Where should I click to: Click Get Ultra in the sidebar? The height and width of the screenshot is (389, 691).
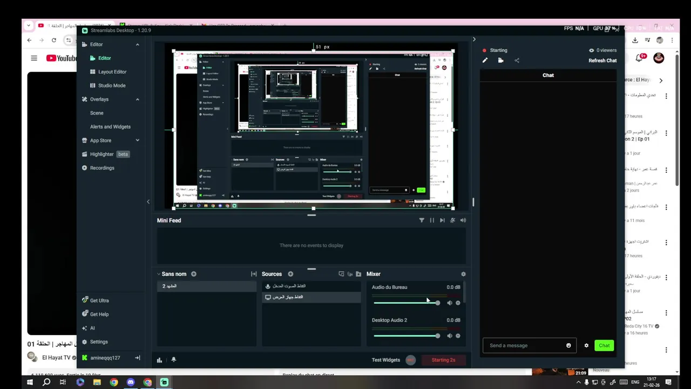pyautogui.click(x=95, y=300)
